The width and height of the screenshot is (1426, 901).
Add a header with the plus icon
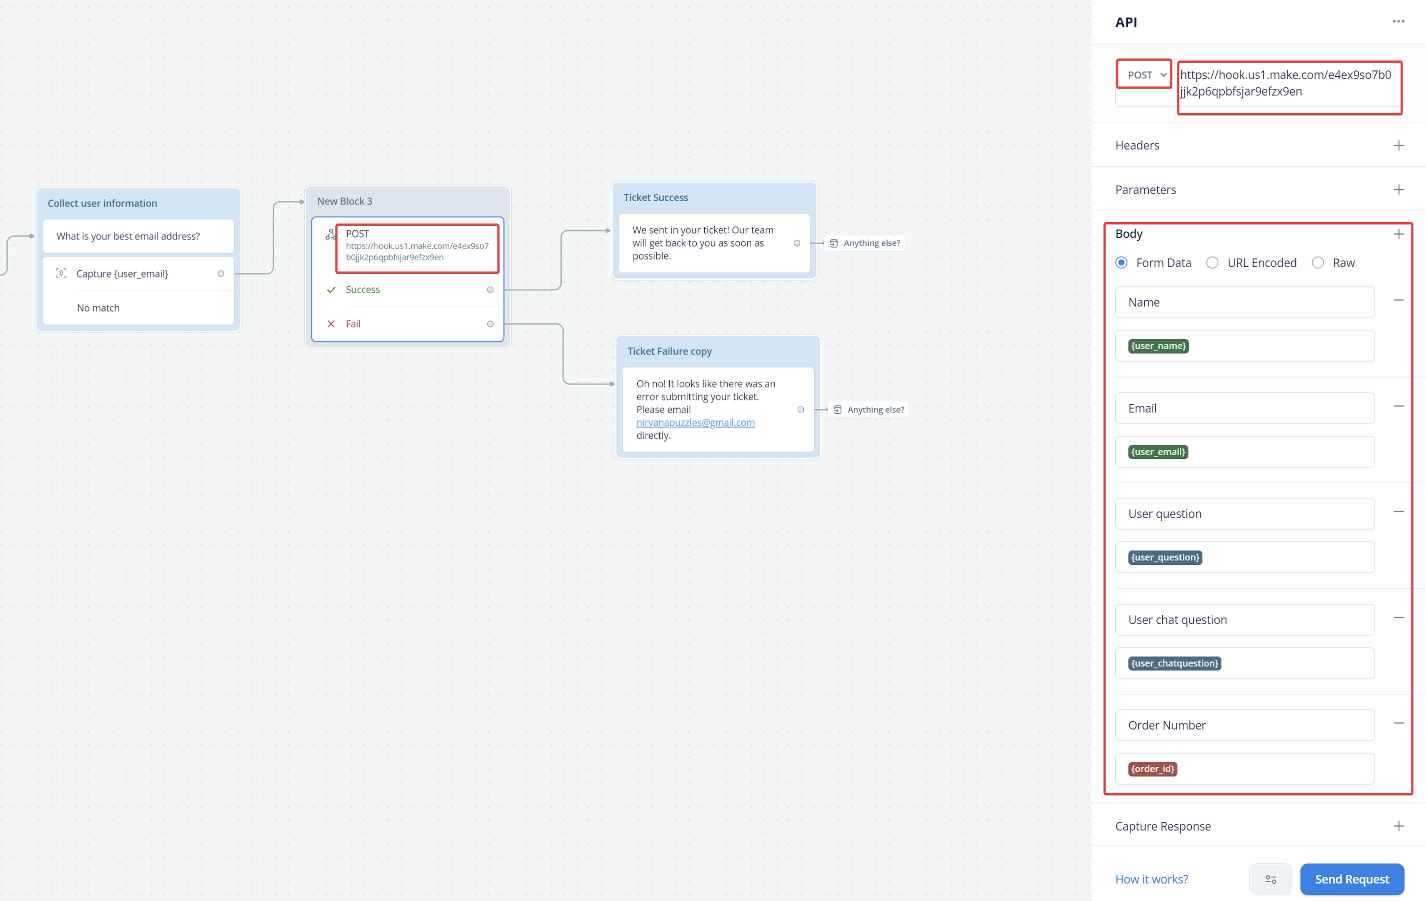(x=1399, y=145)
